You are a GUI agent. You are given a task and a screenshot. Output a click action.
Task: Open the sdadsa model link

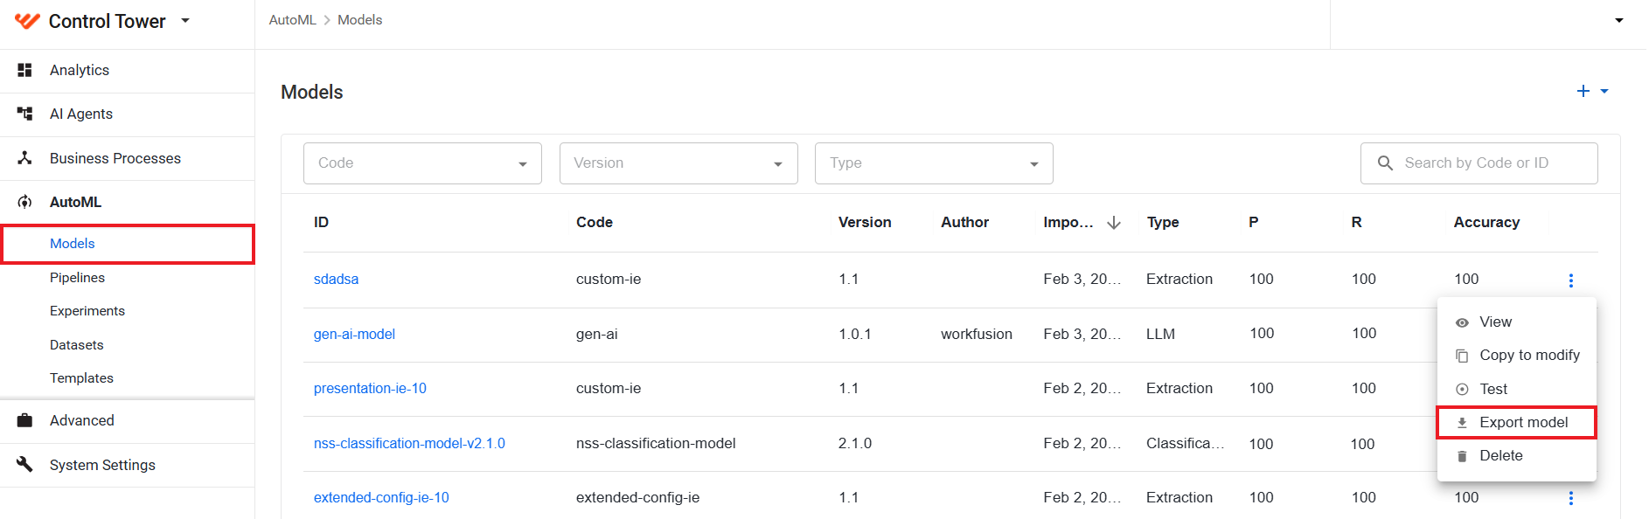pos(336,280)
